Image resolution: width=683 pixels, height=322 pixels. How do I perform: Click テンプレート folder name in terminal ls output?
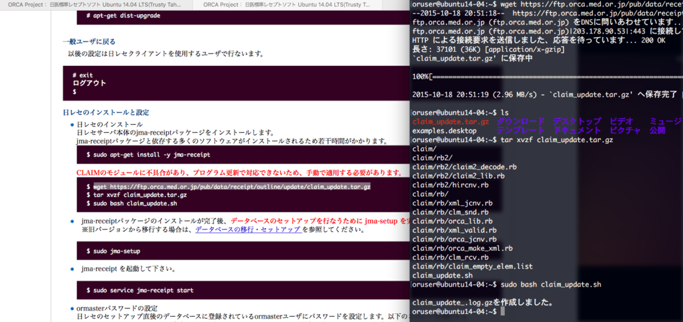520,131
